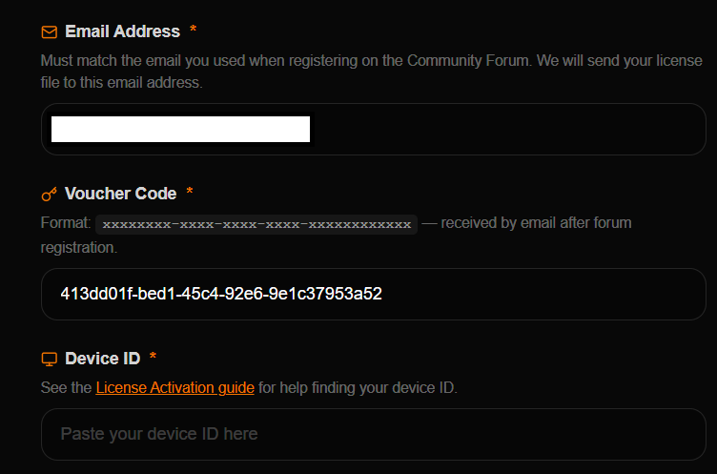This screenshot has height=474, width=717.
Task: Focus the 'Paste your device ID here' field
Action: [x=374, y=434]
